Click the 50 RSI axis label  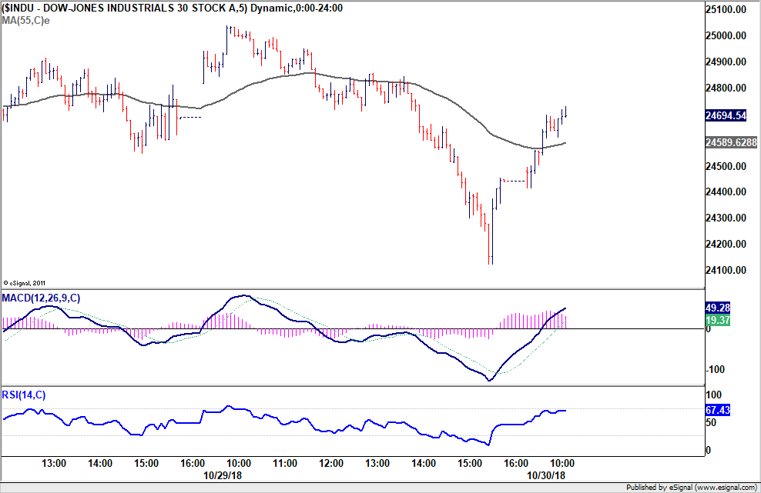point(711,422)
